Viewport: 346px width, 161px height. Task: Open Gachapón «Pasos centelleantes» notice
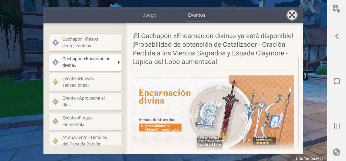pyautogui.click(x=85, y=43)
